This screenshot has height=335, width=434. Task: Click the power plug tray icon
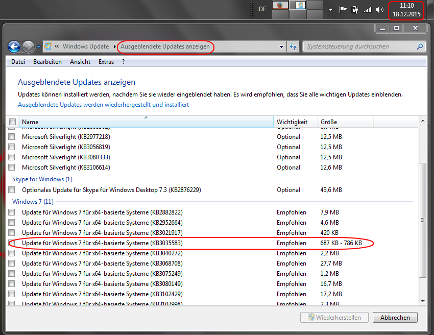point(355,9)
